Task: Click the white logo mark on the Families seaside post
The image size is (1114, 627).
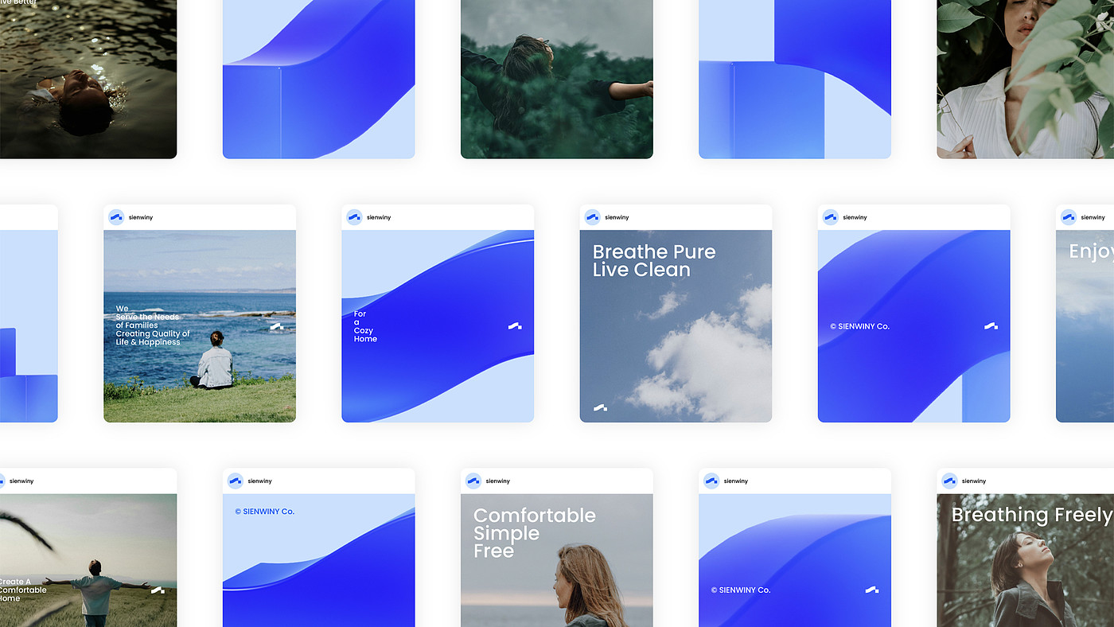Action: (x=276, y=326)
